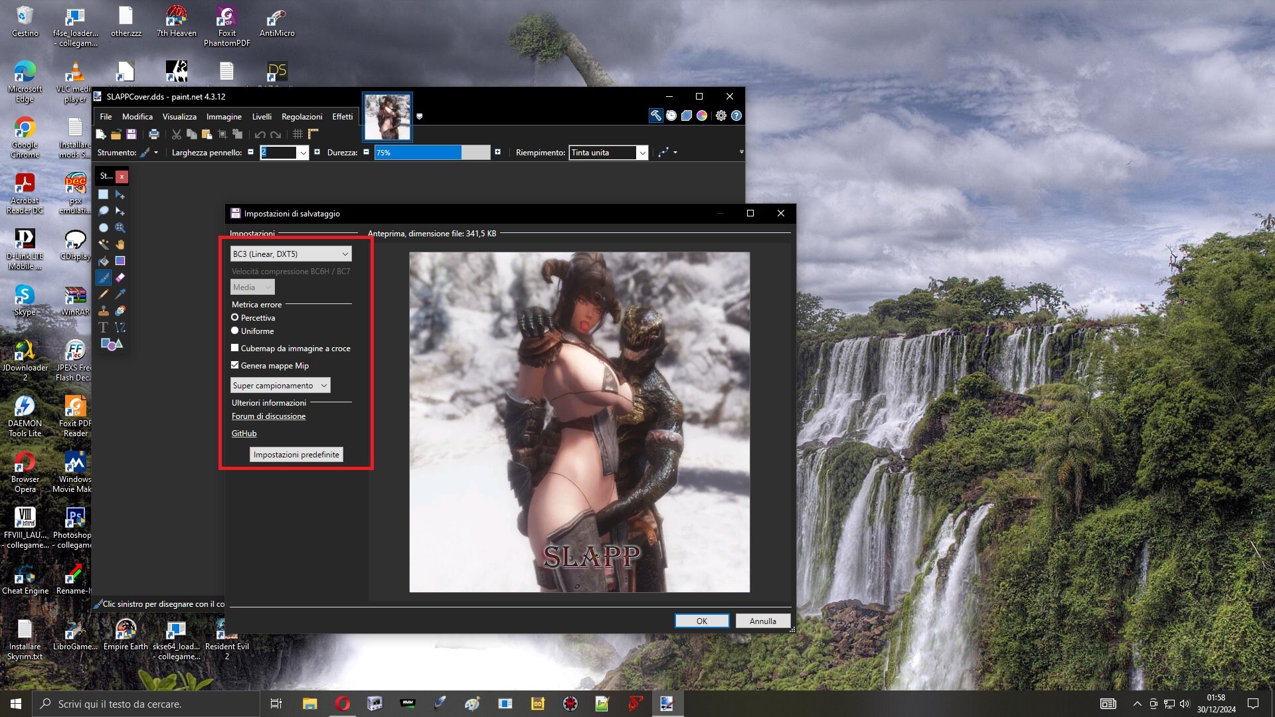Expand the Strumento tool chooser arrow
The width and height of the screenshot is (1275, 717).
click(156, 153)
